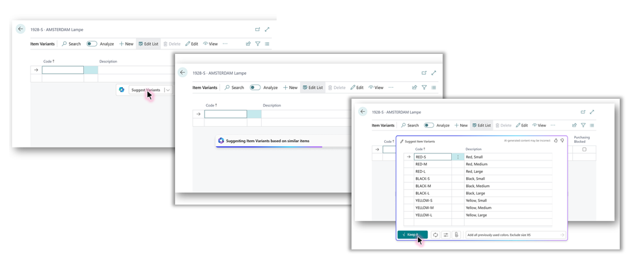Open filter pane in middle window
636x278 pixels.
tap(424, 88)
